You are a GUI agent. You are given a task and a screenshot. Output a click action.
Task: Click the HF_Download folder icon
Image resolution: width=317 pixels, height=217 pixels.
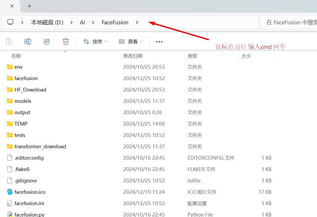[x=10, y=89]
